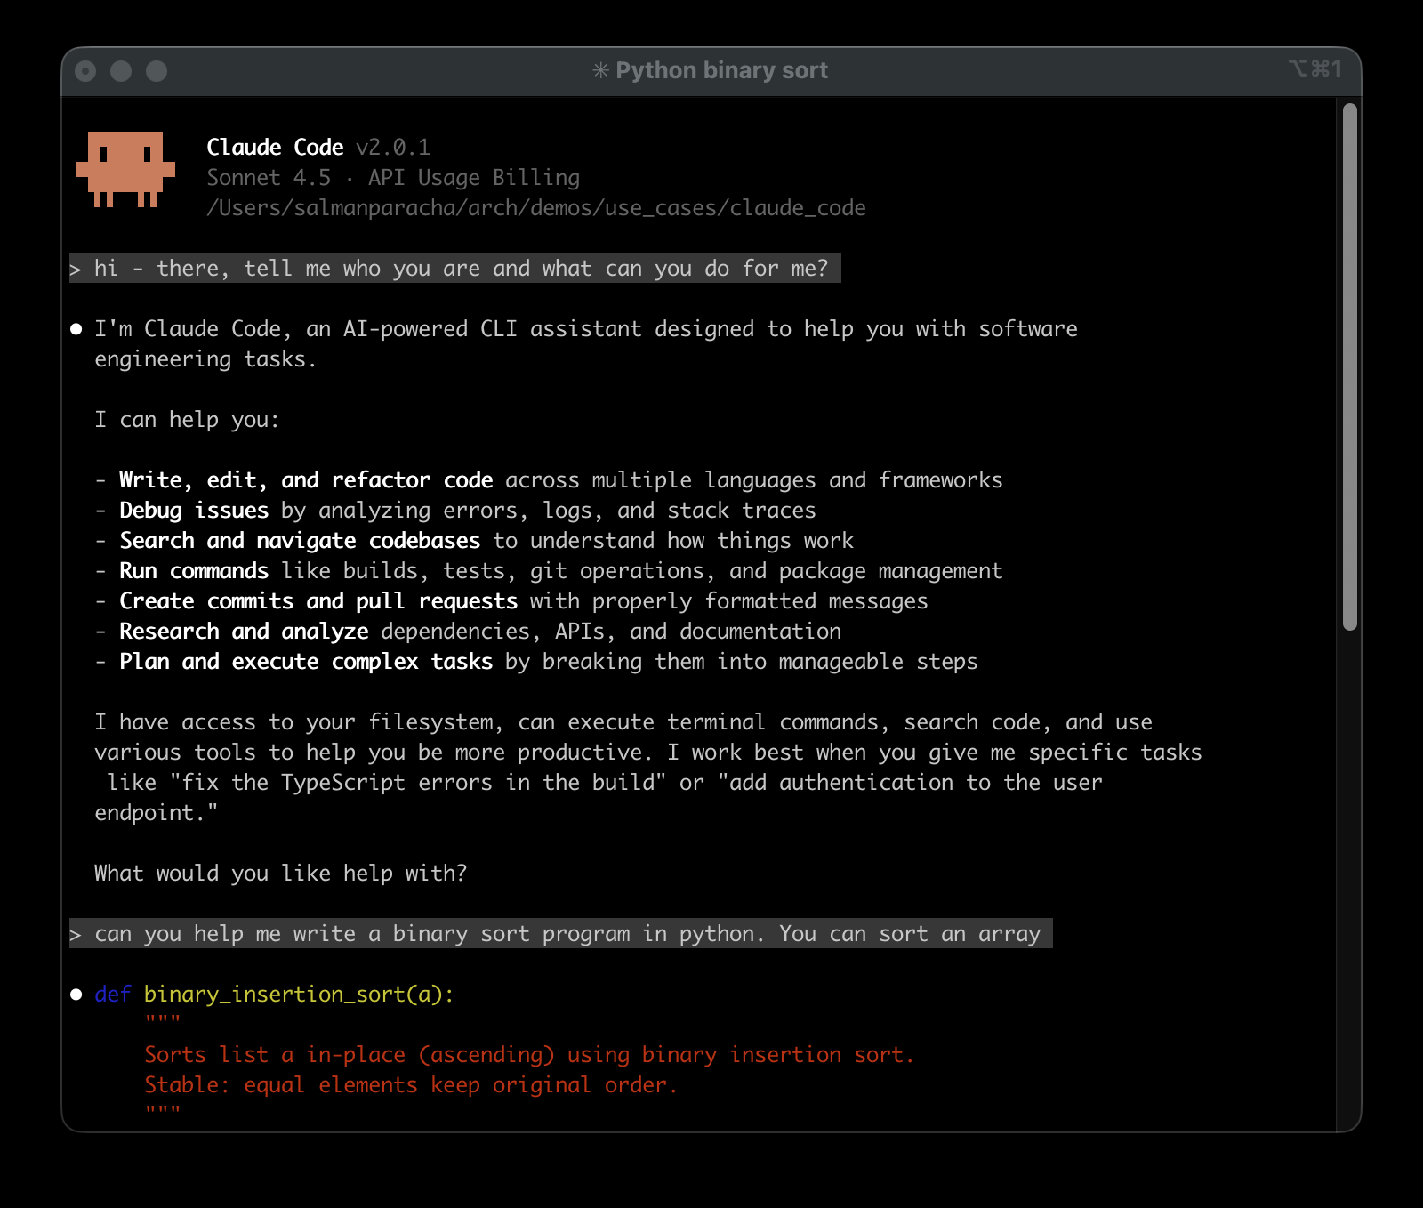Click the white bullet before "I'm Claude Code"

click(76, 329)
